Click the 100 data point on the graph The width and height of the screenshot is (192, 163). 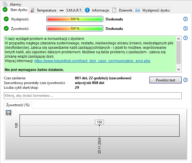[99, 125]
